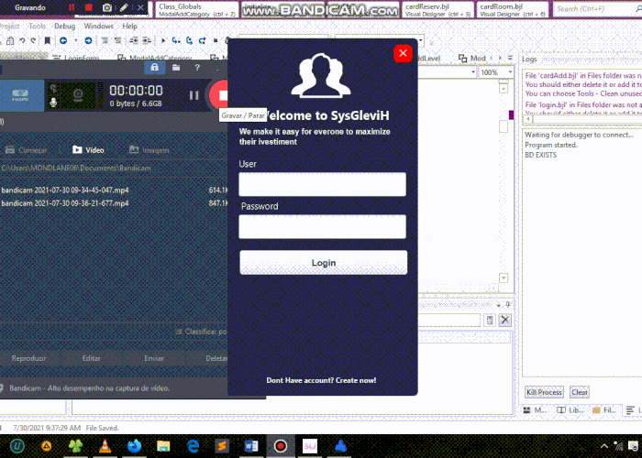Open the Help menu
Screen dimensions: 642x458
point(130,26)
